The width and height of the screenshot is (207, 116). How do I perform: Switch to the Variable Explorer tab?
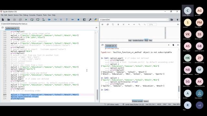pos(138,40)
